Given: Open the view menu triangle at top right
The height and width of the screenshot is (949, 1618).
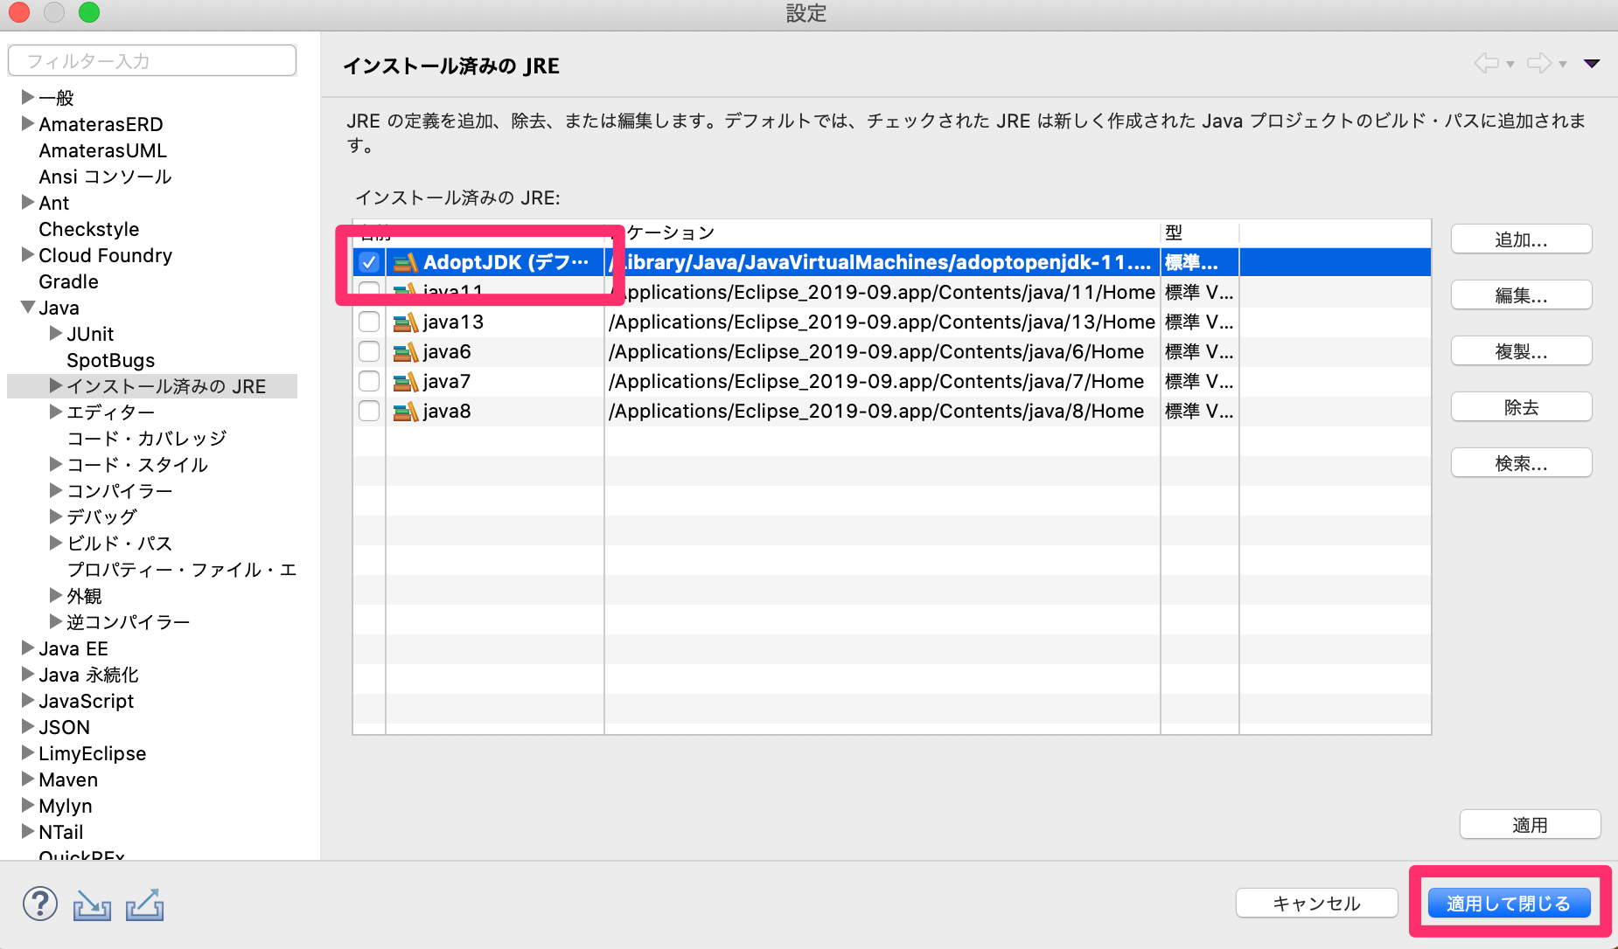Looking at the screenshot, I should (1592, 63).
